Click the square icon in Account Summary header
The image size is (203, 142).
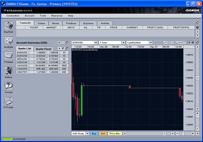(59, 43)
